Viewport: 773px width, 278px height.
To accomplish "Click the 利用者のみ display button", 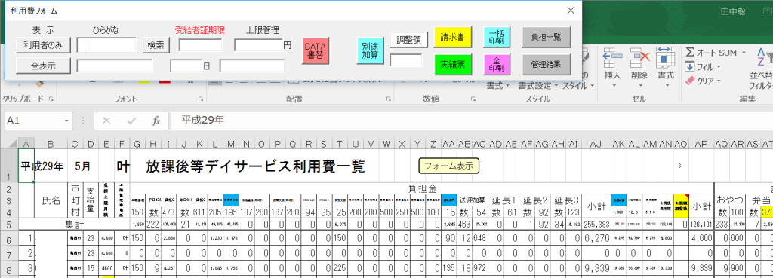I will pyautogui.click(x=43, y=44).
